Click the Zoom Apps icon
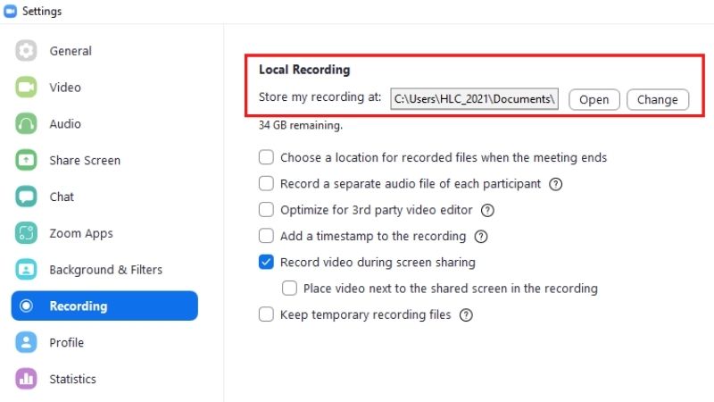The height and width of the screenshot is (402, 714). click(x=26, y=233)
